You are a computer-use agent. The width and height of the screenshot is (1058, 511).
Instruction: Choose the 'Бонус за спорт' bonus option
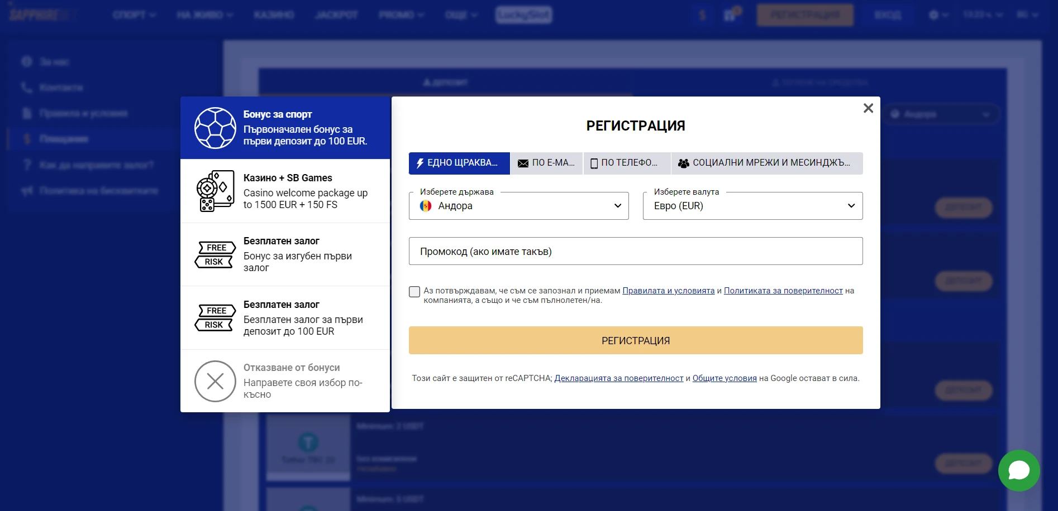click(x=285, y=128)
